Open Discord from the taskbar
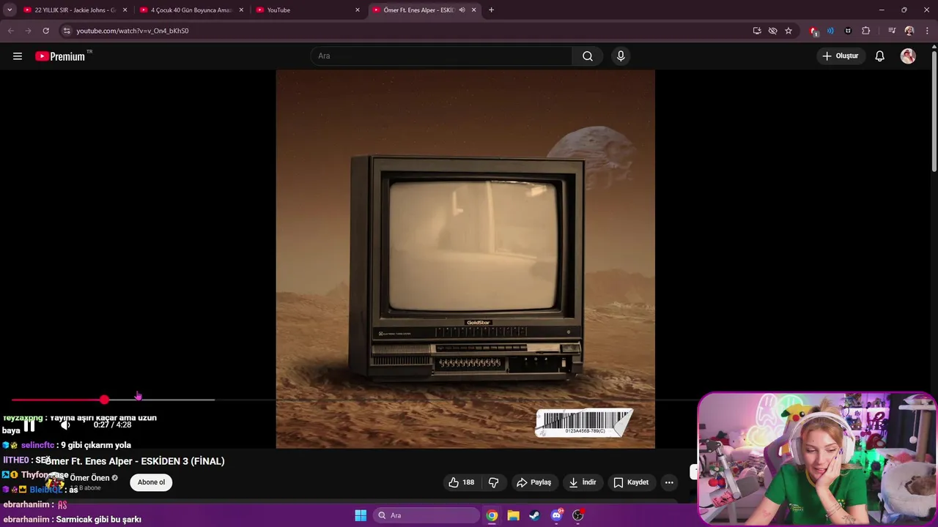Screen dimensions: 938x527 coord(556,515)
